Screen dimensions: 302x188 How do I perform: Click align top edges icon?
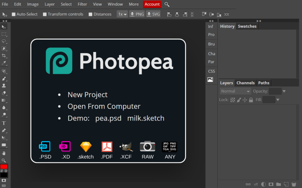coord(204,14)
